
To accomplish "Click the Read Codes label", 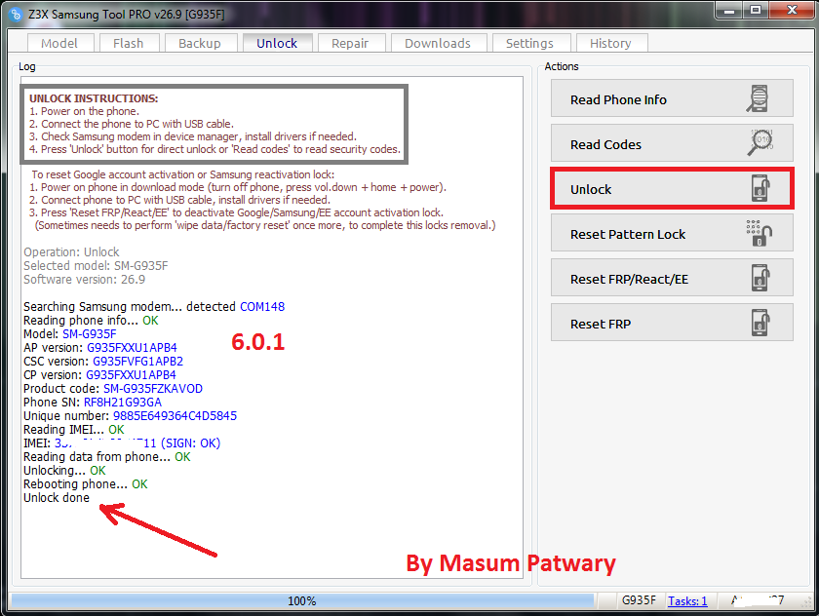I will tap(605, 144).
